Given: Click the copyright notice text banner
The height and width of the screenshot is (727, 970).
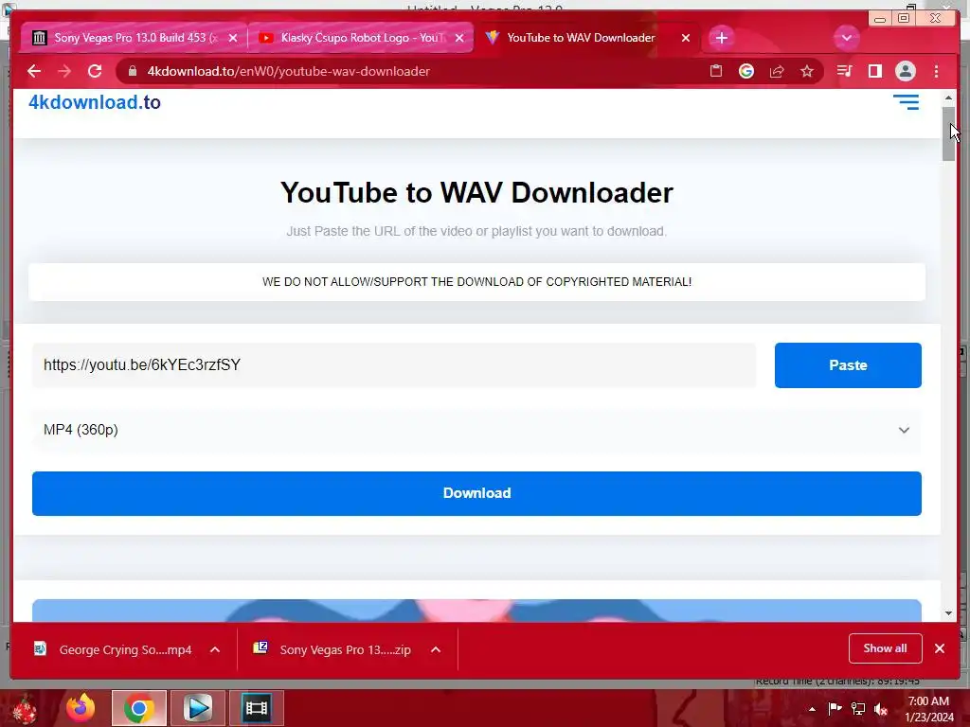Looking at the screenshot, I should pyautogui.click(x=476, y=282).
